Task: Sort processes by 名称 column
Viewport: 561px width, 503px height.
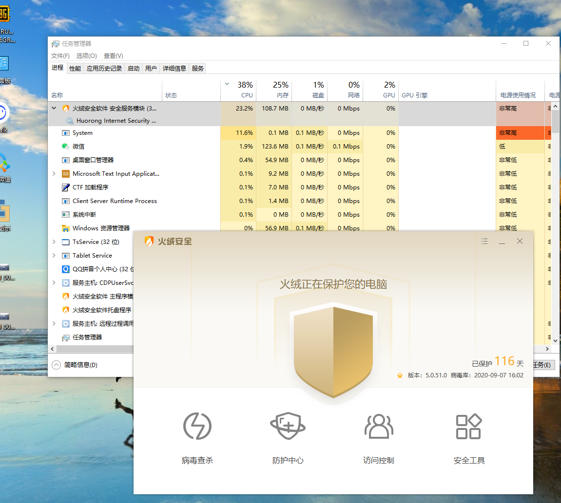Action: click(x=105, y=91)
